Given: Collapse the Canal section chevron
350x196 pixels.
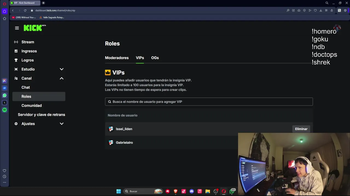Looking at the screenshot, I should tap(62, 78).
